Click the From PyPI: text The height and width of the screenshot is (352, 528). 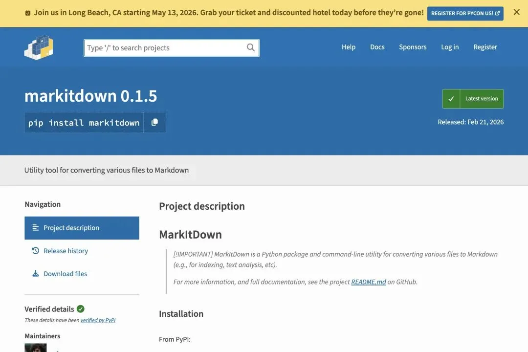tap(175, 339)
